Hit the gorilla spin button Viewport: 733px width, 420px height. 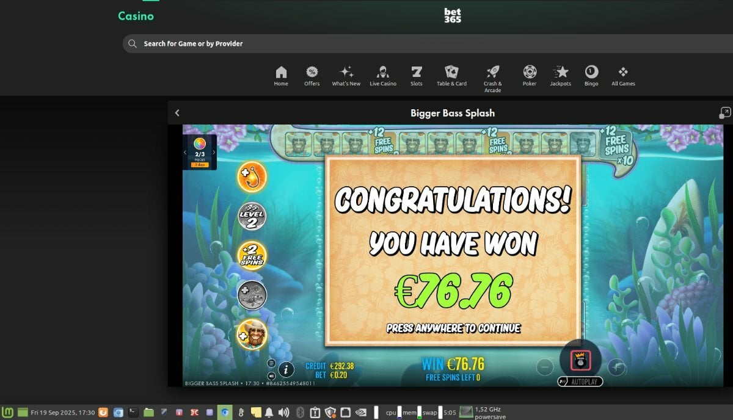point(580,360)
